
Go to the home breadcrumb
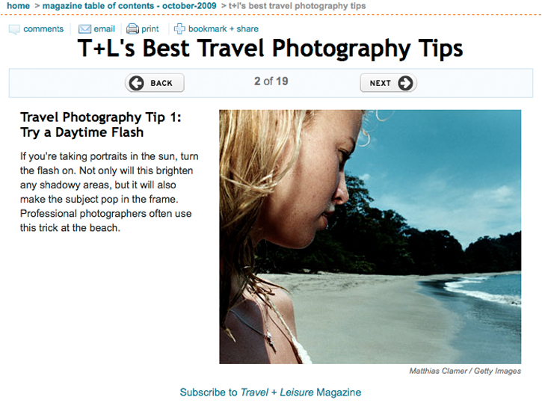(19, 6)
